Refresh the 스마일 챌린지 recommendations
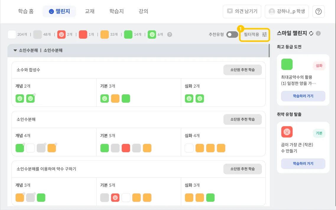Screen dimensions: 336x210 pyautogui.click(x=311, y=33)
